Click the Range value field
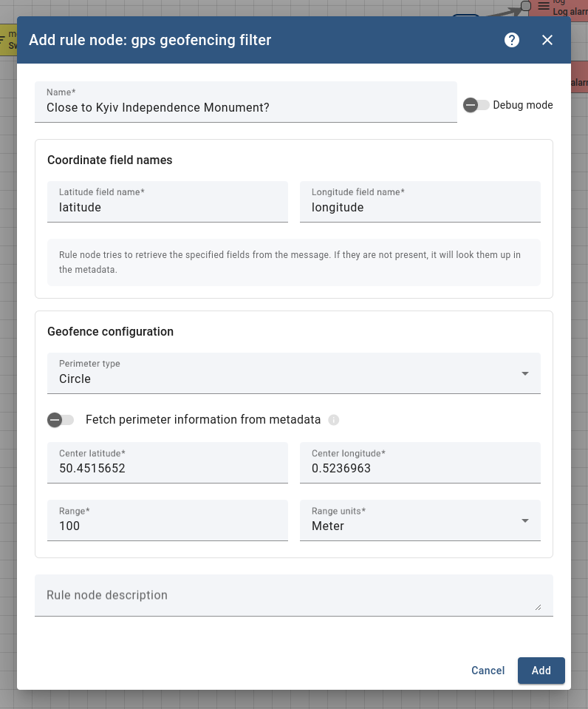588x709 pixels. click(167, 526)
